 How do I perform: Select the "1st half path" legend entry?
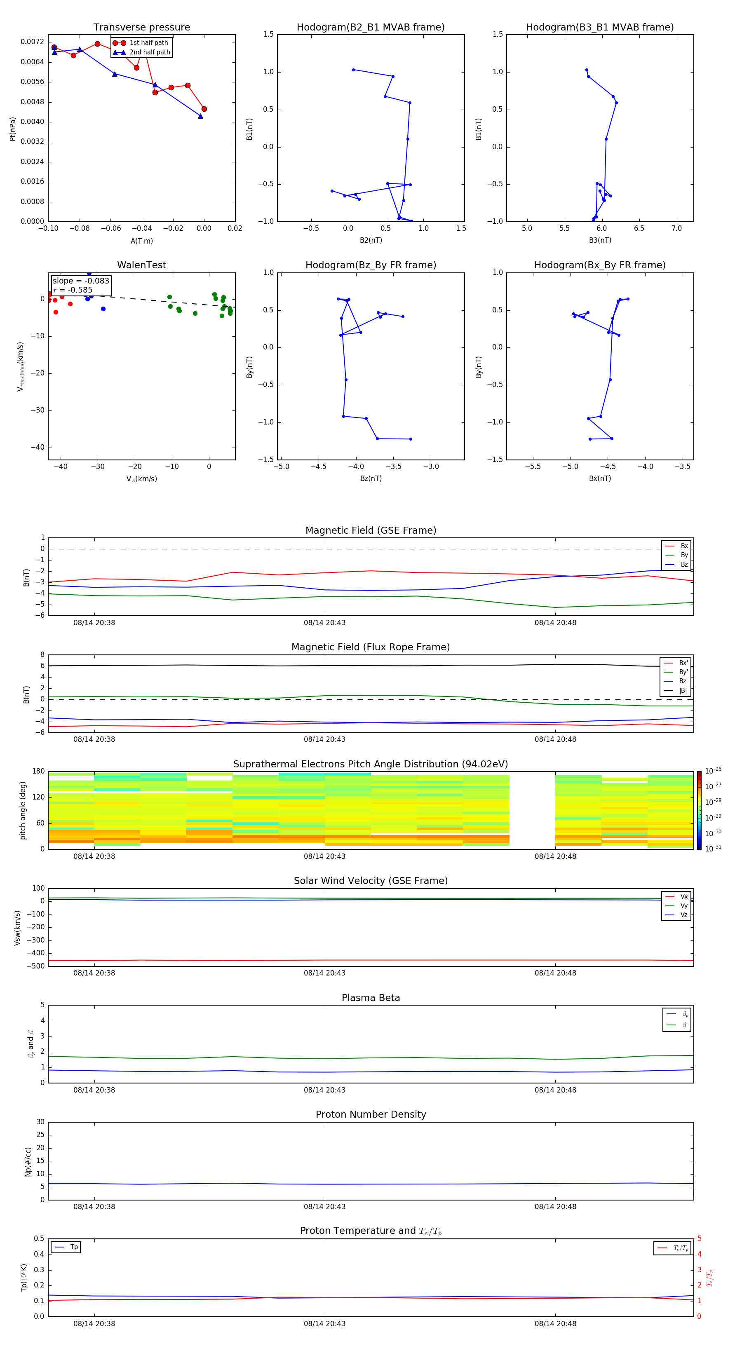(x=141, y=43)
